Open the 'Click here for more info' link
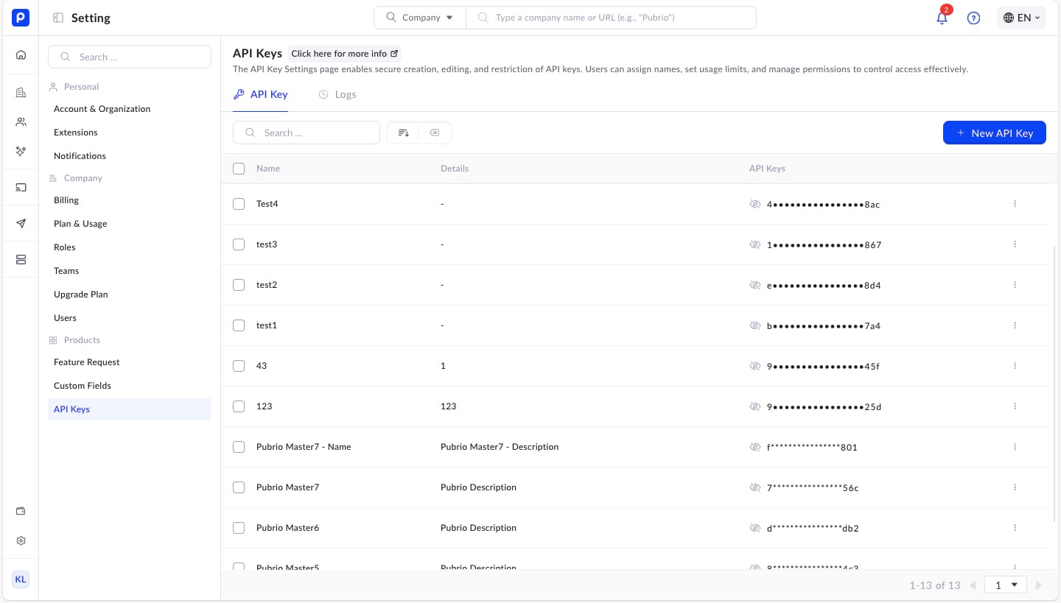1061x603 pixels. [344, 54]
